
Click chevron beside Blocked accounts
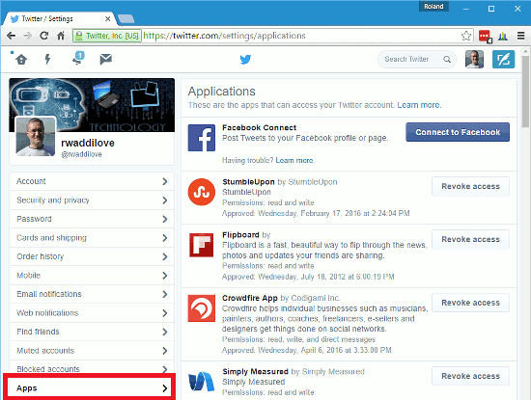pos(165,369)
